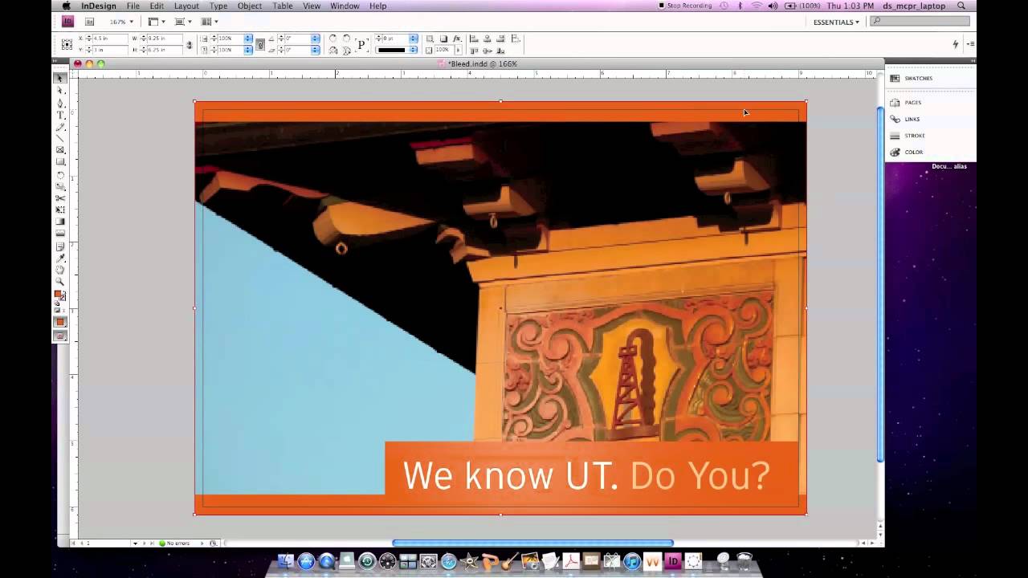The image size is (1028, 578).
Task: Open the stroke weight dropdown
Action: coord(414,39)
